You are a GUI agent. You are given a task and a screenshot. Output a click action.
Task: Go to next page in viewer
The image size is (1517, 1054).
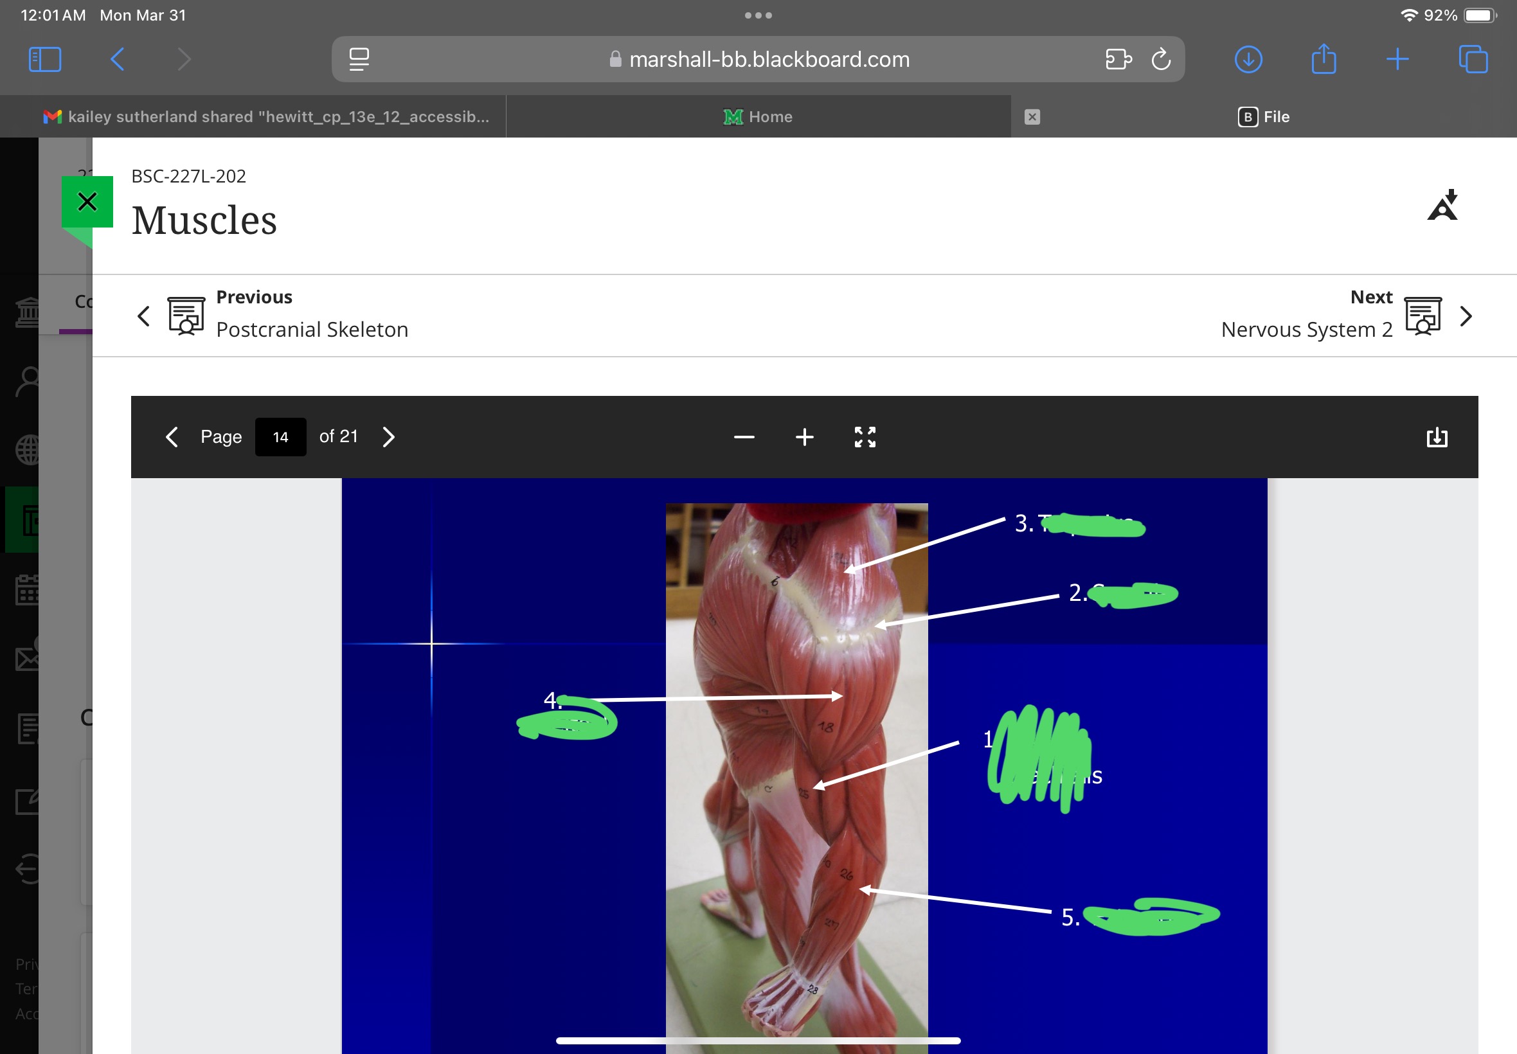(389, 437)
